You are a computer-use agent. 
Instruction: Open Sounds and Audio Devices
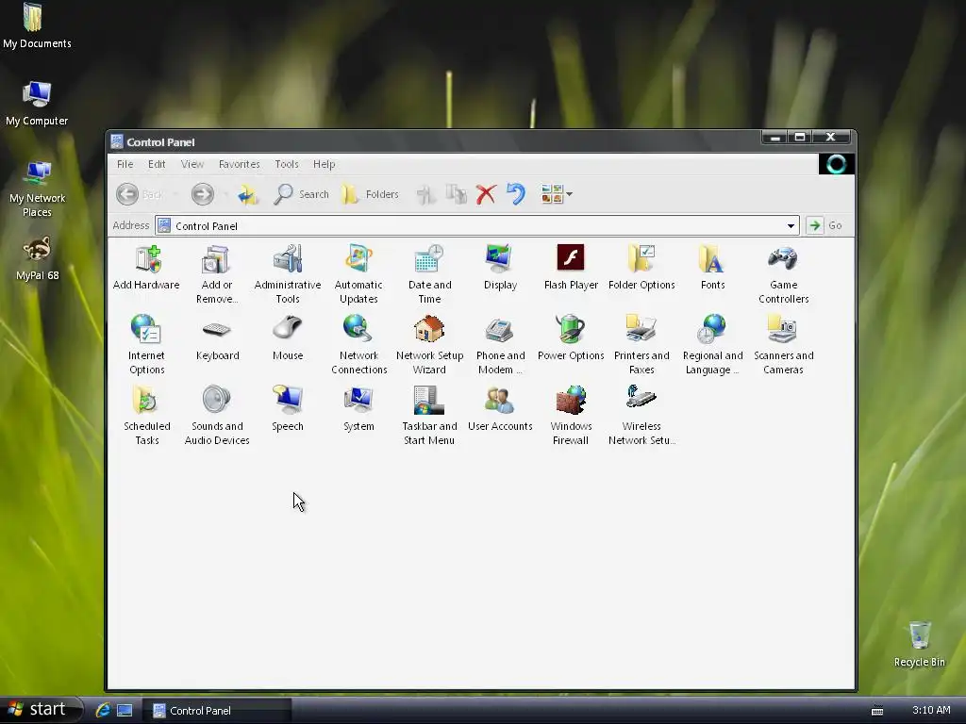tap(217, 416)
